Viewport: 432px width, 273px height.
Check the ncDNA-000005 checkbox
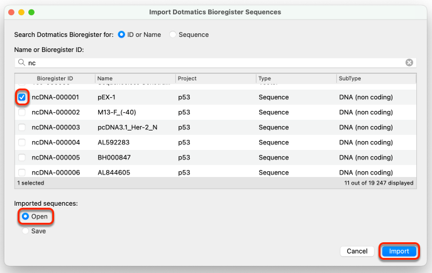(22, 158)
